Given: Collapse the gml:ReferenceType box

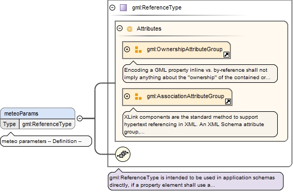Looking at the screenshot, I should tap(112, 7).
